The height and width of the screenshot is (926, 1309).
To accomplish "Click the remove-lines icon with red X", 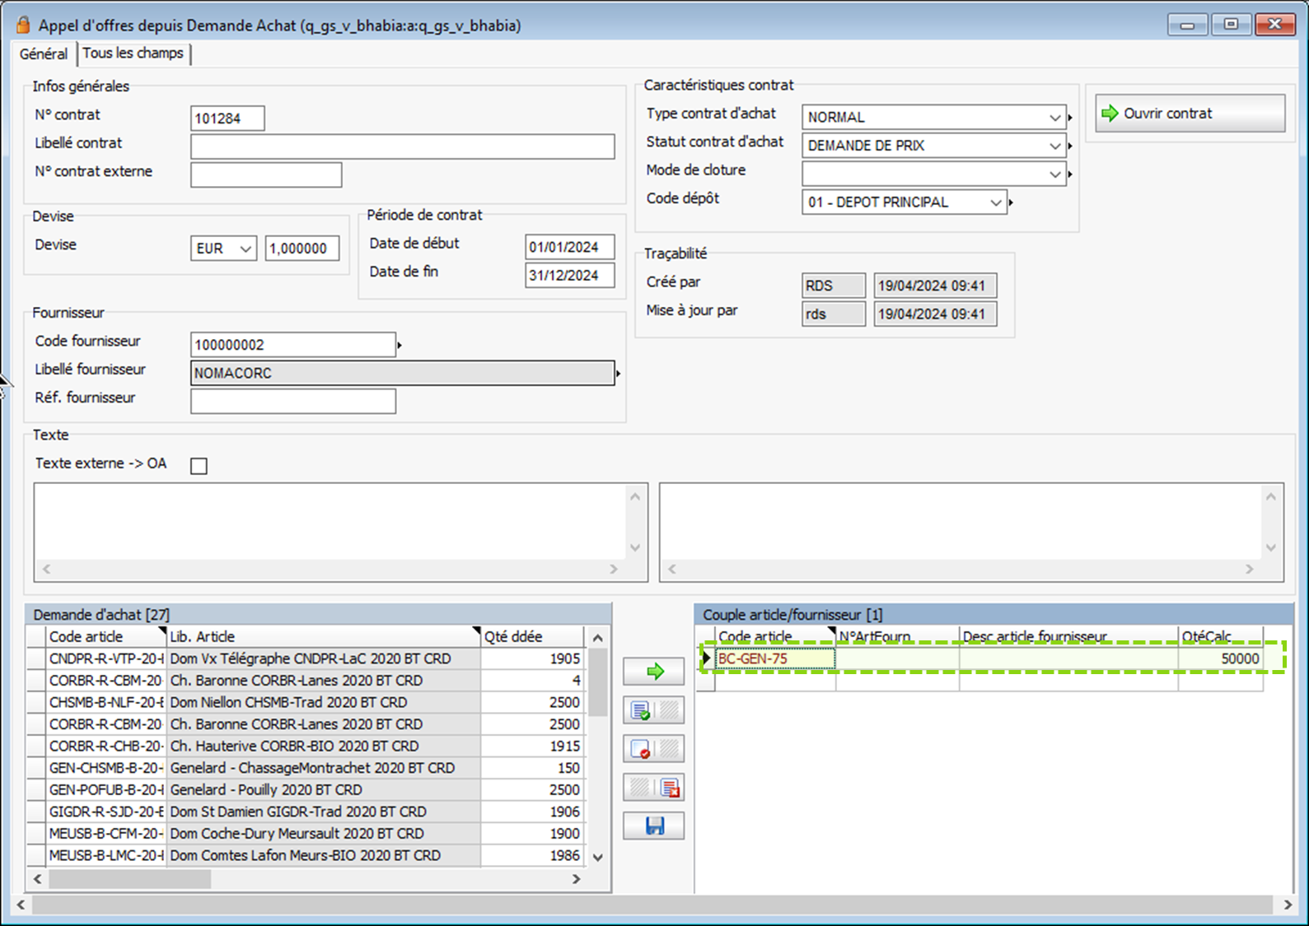I will [669, 788].
